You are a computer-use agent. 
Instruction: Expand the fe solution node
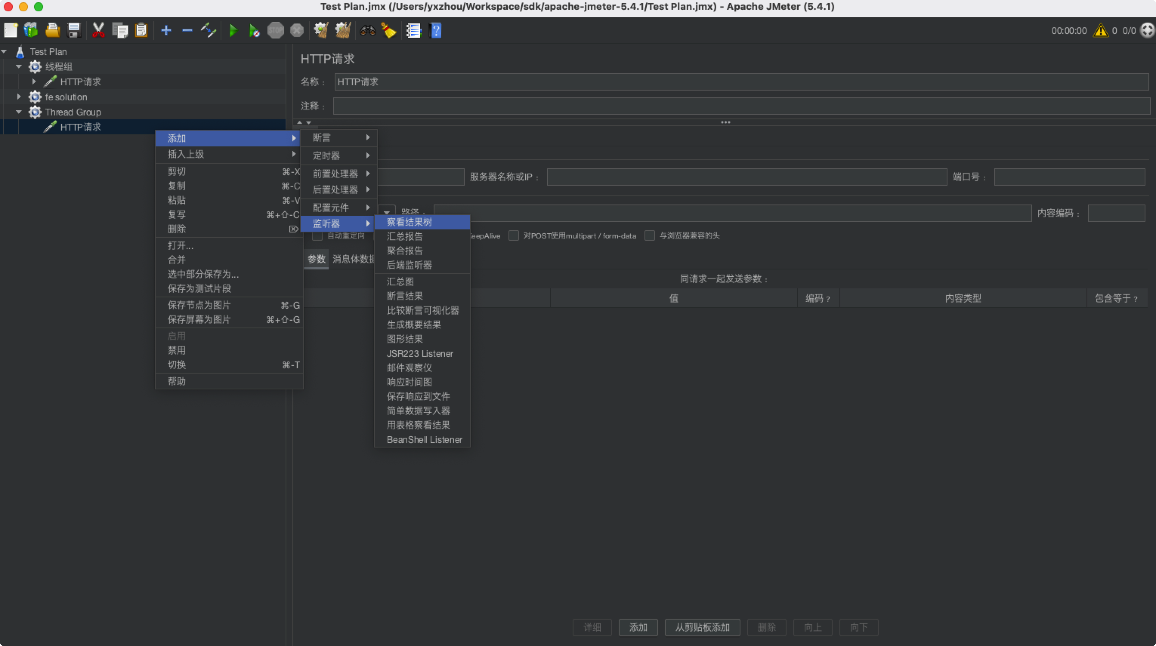[x=19, y=96]
